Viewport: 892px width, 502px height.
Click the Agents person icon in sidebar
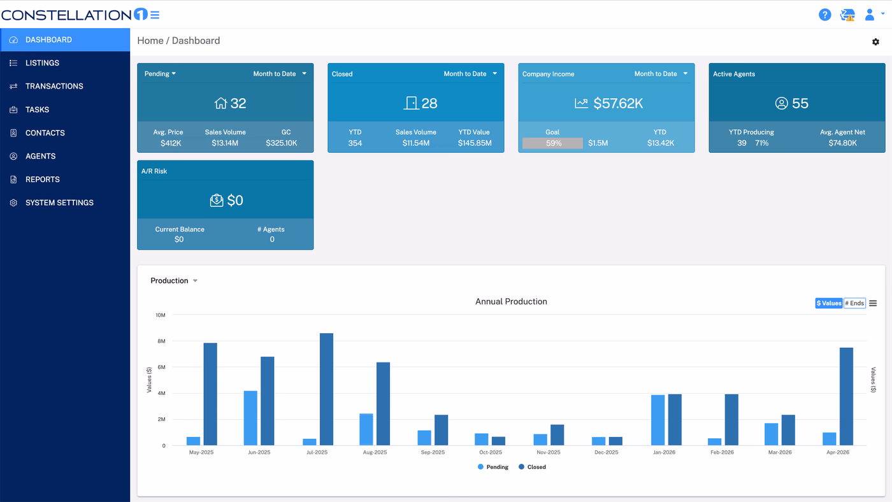click(x=13, y=156)
